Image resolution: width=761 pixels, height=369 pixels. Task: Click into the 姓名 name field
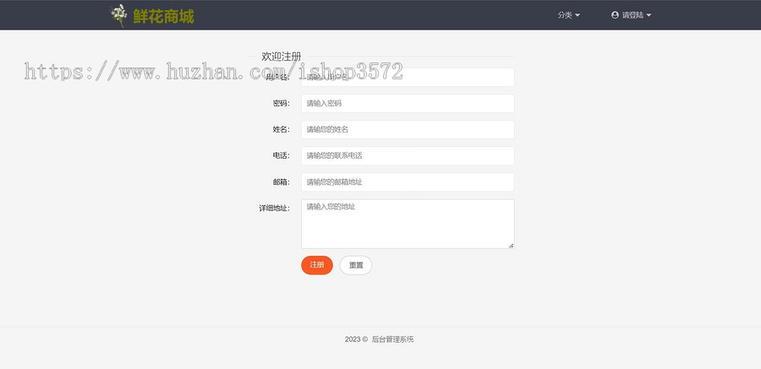(x=408, y=129)
